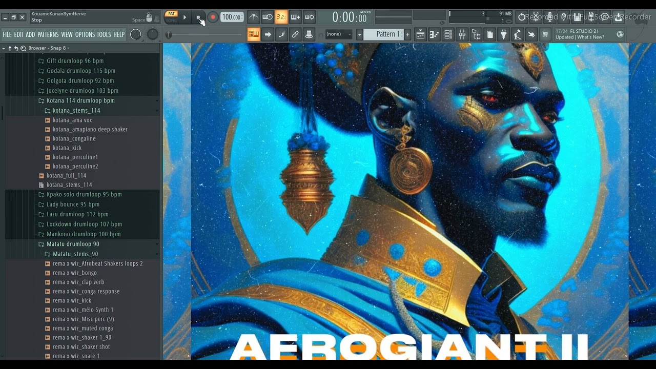Open the (none) selector dropdown
Viewport: 656px width, 369px height.
(x=338, y=34)
